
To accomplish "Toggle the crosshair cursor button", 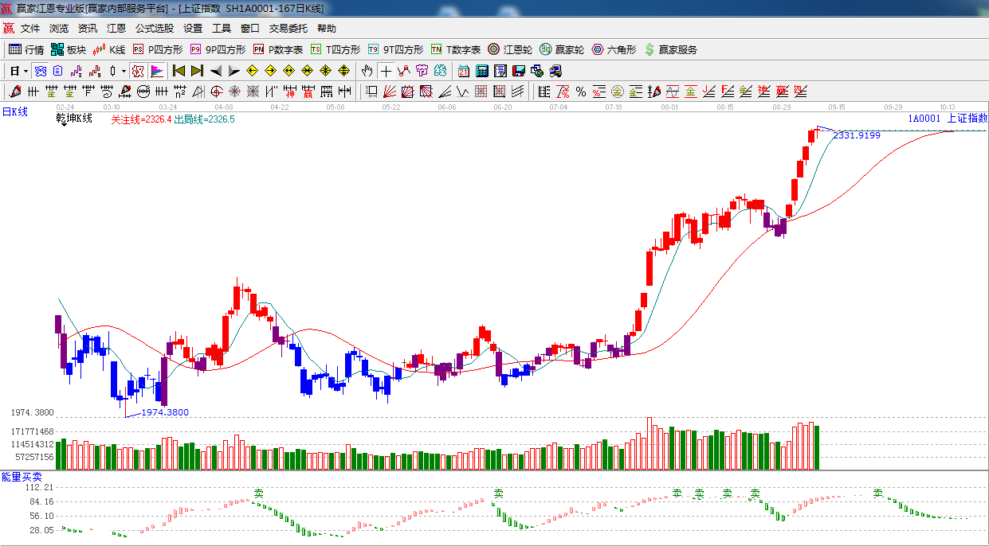I will pyautogui.click(x=386, y=71).
